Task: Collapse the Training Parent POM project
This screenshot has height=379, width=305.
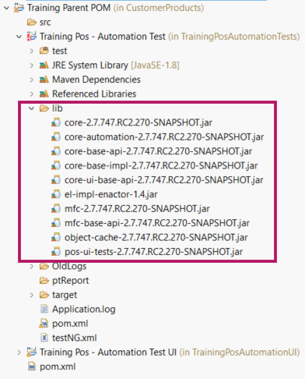Action: pyautogui.click(x=7, y=8)
